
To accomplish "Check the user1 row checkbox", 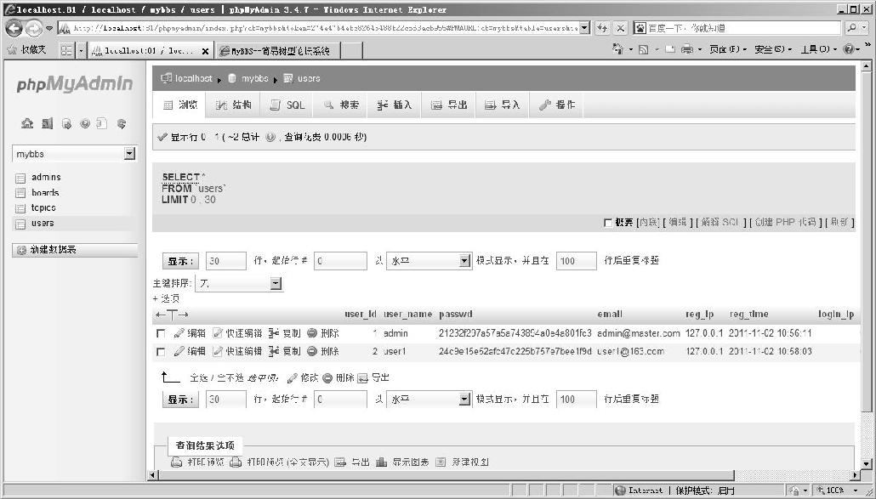I will point(161,352).
